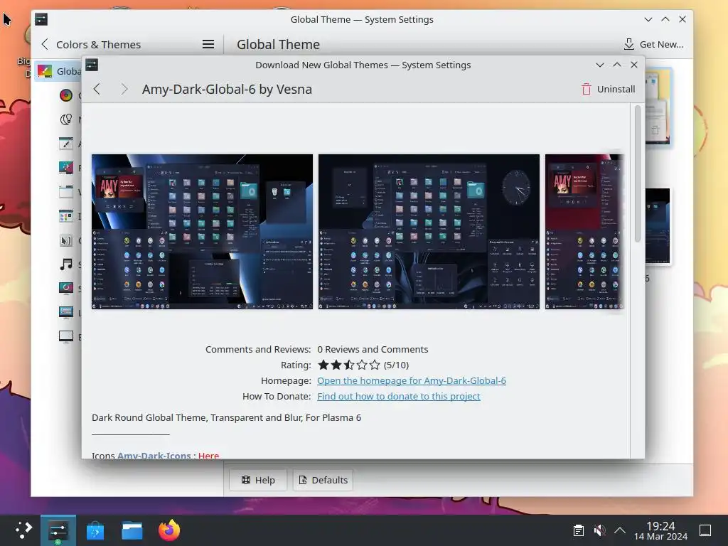Expand hidden system tray icons

[620, 530]
